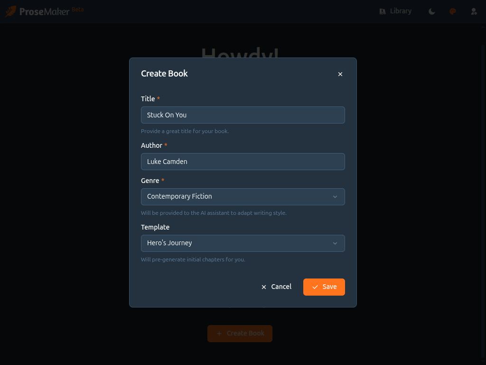Click the chevron arrow in the Genre field

coord(335,197)
